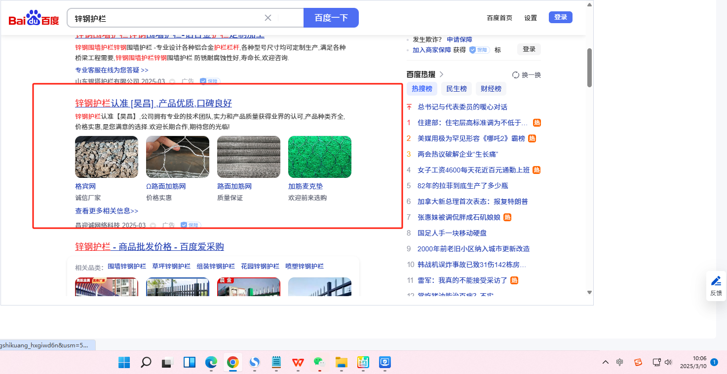The width and height of the screenshot is (727, 374).
Task: Open the 格宾网 text link
Action: (85, 187)
